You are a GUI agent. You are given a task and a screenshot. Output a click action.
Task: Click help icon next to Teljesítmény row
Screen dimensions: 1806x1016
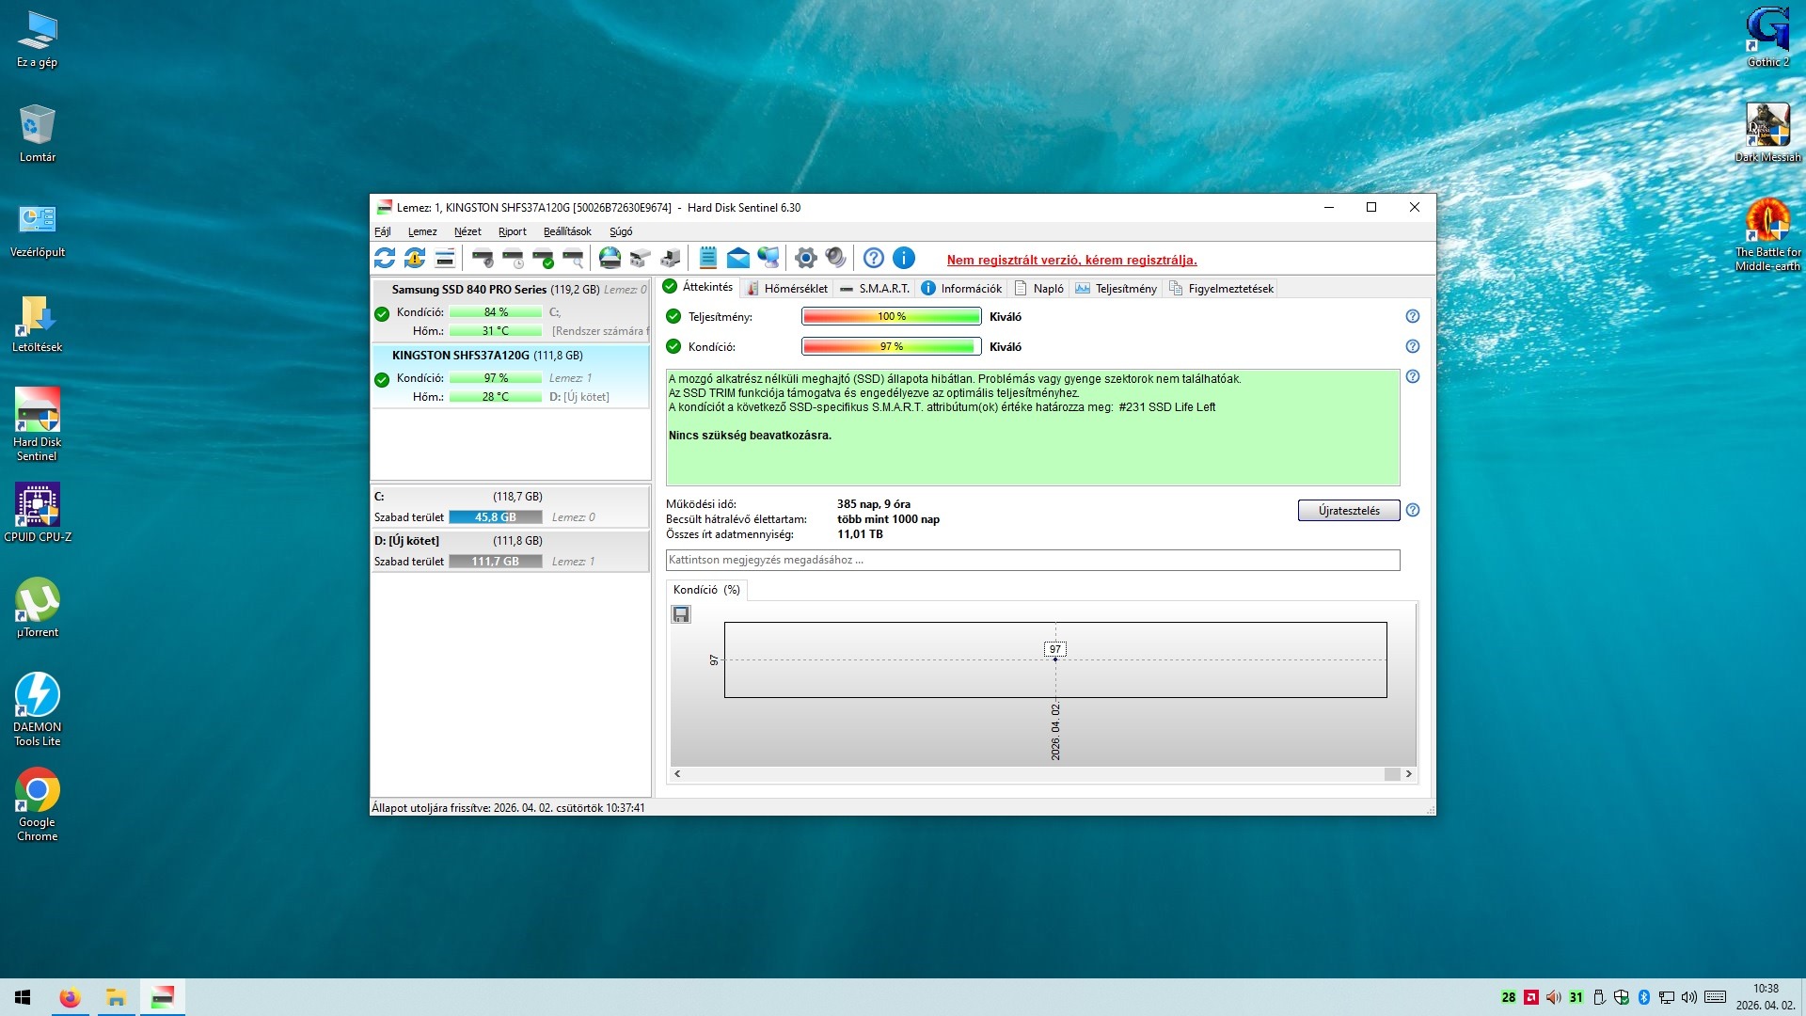pyautogui.click(x=1412, y=317)
